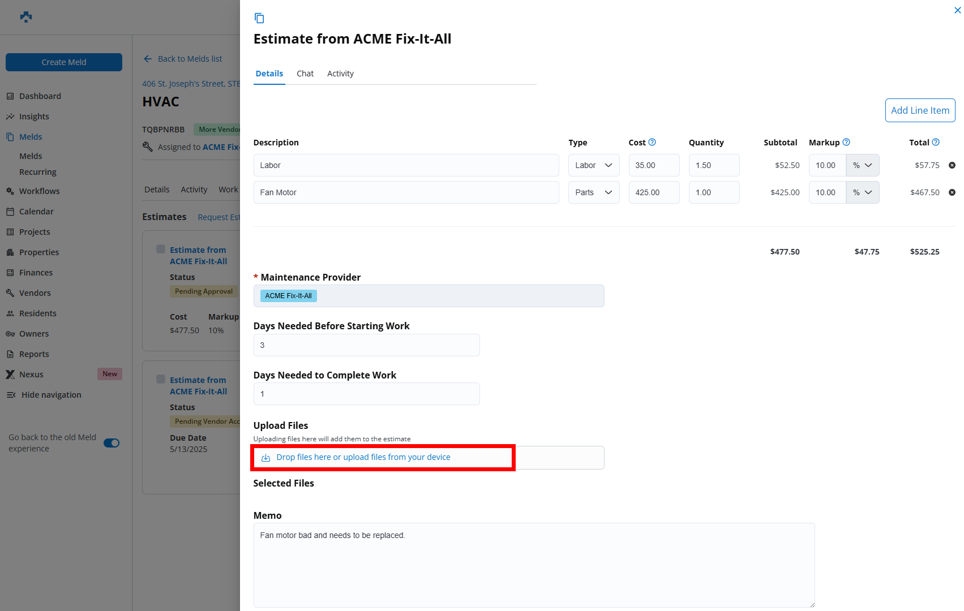Viewport: 964px width, 611px height.
Task: Click the Markup help info icon
Action: [x=846, y=142]
